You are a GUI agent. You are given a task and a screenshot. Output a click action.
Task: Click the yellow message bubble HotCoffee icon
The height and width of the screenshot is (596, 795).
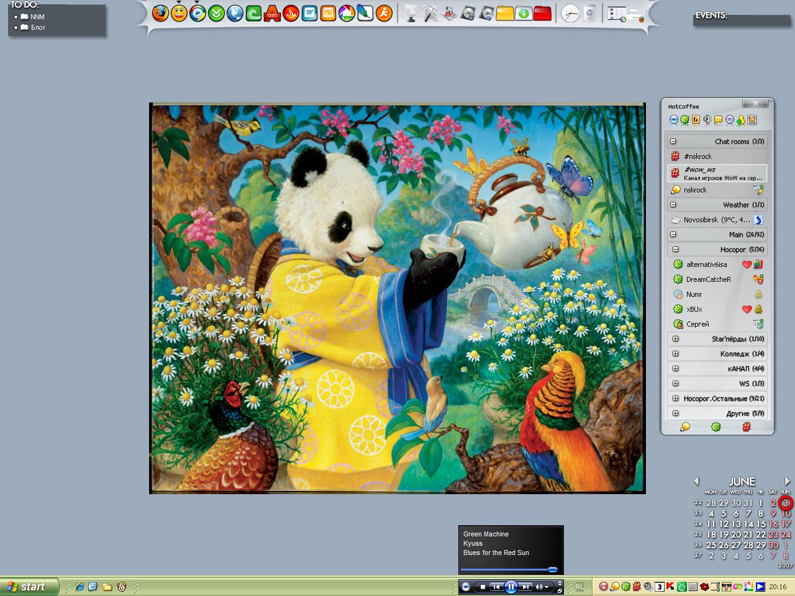click(718, 120)
